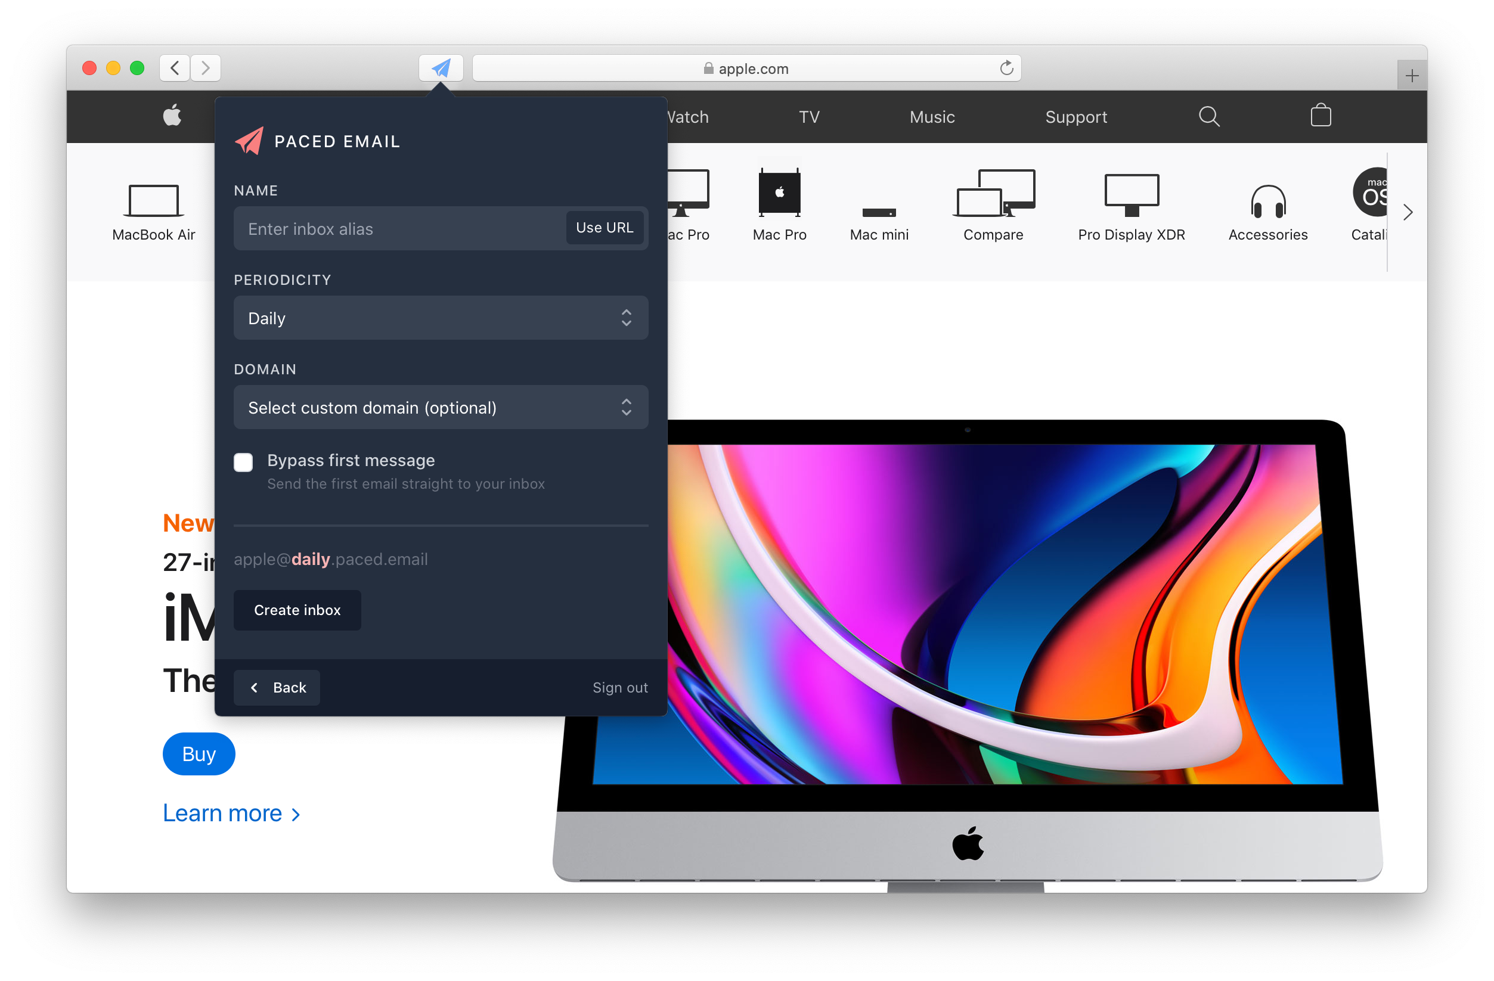This screenshot has height=981, width=1494.
Task: Click the Bypass first message label
Action: 351,460
